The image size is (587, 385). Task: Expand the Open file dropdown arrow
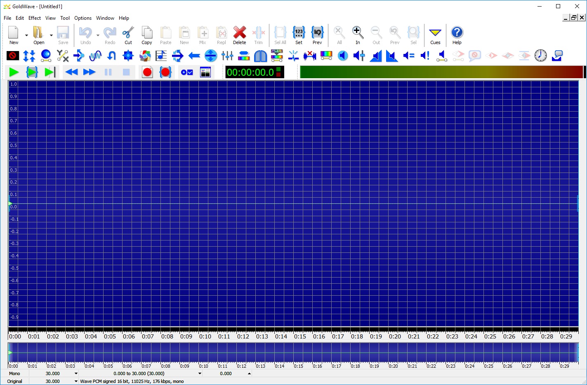(x=51, y=35)
